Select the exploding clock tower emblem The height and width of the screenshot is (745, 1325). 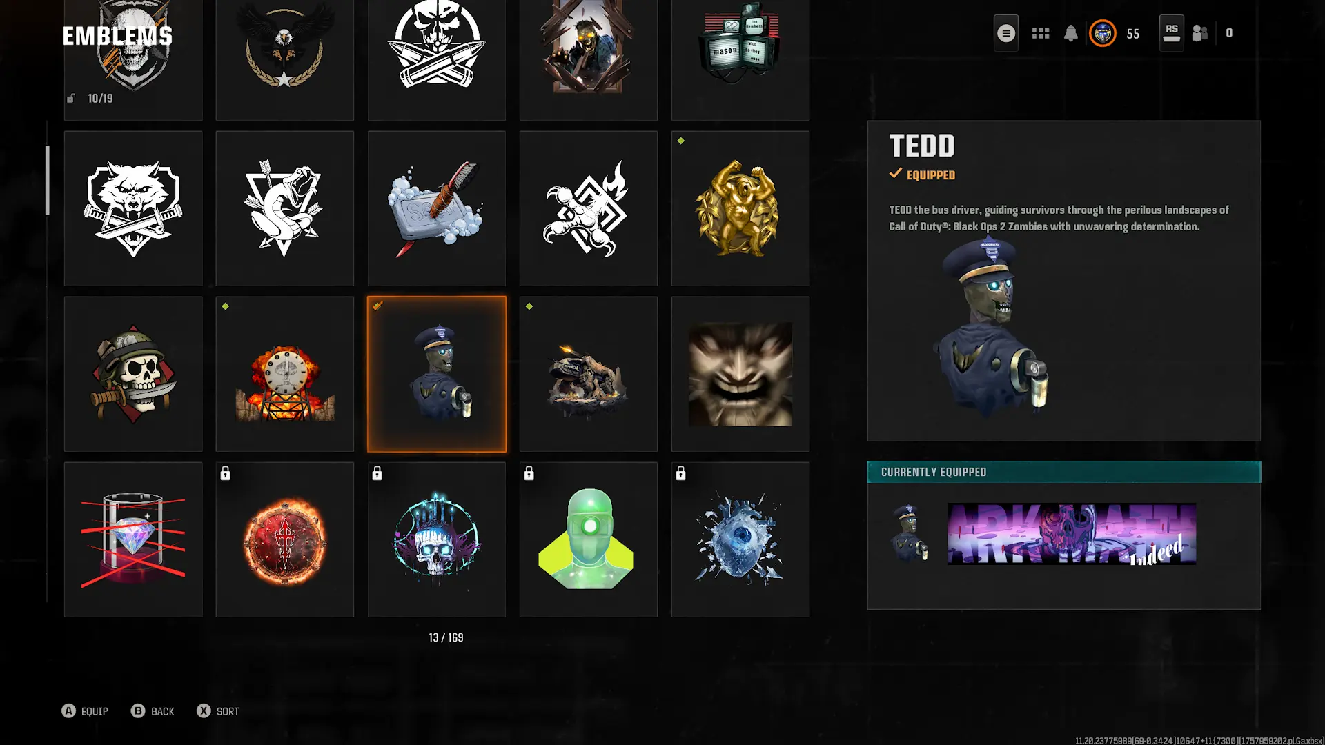[x=285, y=374]
